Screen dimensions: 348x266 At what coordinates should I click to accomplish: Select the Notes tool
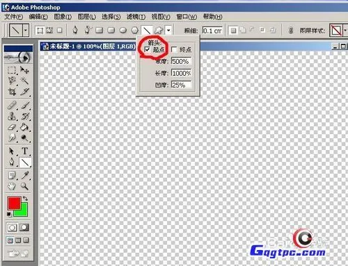[12, 176]
